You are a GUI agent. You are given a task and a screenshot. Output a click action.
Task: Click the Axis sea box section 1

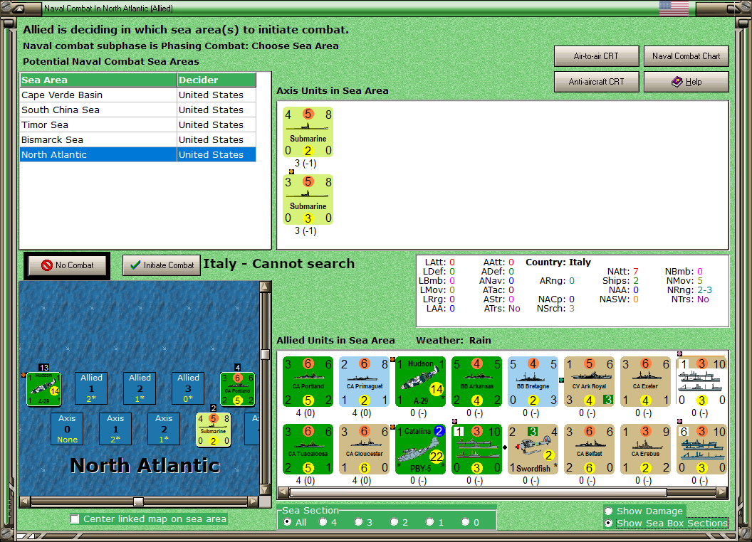115,429
